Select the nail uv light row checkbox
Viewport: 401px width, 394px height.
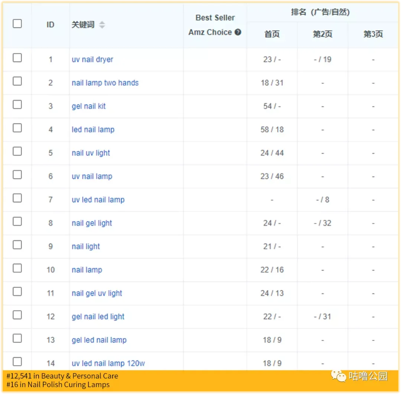click(x=17, y=151)
